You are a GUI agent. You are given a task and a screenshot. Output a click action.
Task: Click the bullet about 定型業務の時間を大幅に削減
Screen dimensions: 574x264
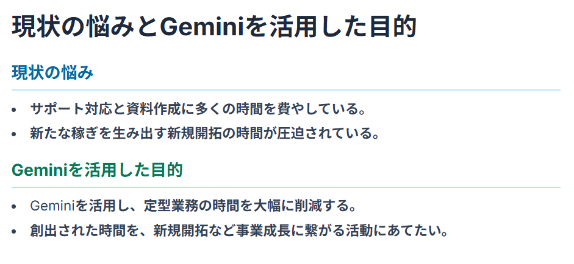point(193,206)
